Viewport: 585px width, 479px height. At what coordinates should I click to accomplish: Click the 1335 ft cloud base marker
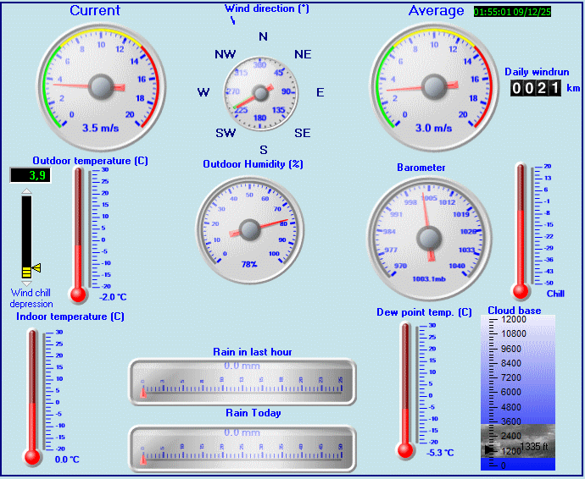534,446
